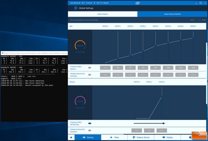Click 'View and configure fan and clock speeds' text
208x141 pixels.
pos(84,20)
